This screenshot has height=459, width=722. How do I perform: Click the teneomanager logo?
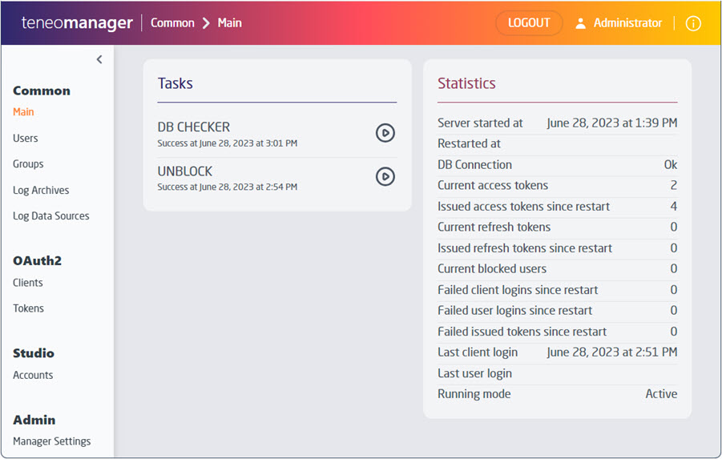coord(77,23)
